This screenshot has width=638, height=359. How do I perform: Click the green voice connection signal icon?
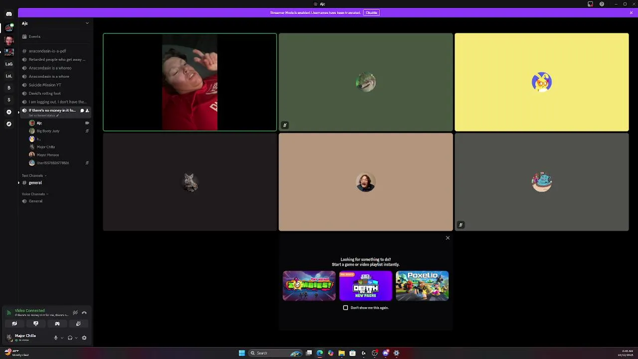coord(8,313)
